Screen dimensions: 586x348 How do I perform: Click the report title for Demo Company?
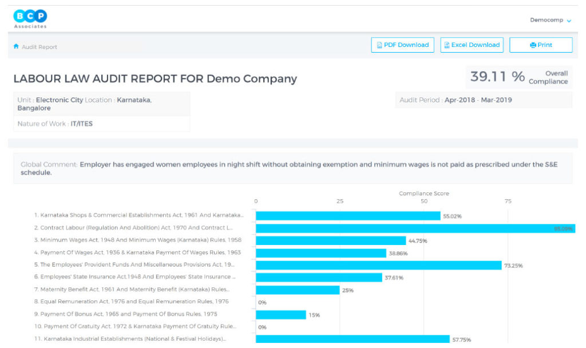point(155,78)
